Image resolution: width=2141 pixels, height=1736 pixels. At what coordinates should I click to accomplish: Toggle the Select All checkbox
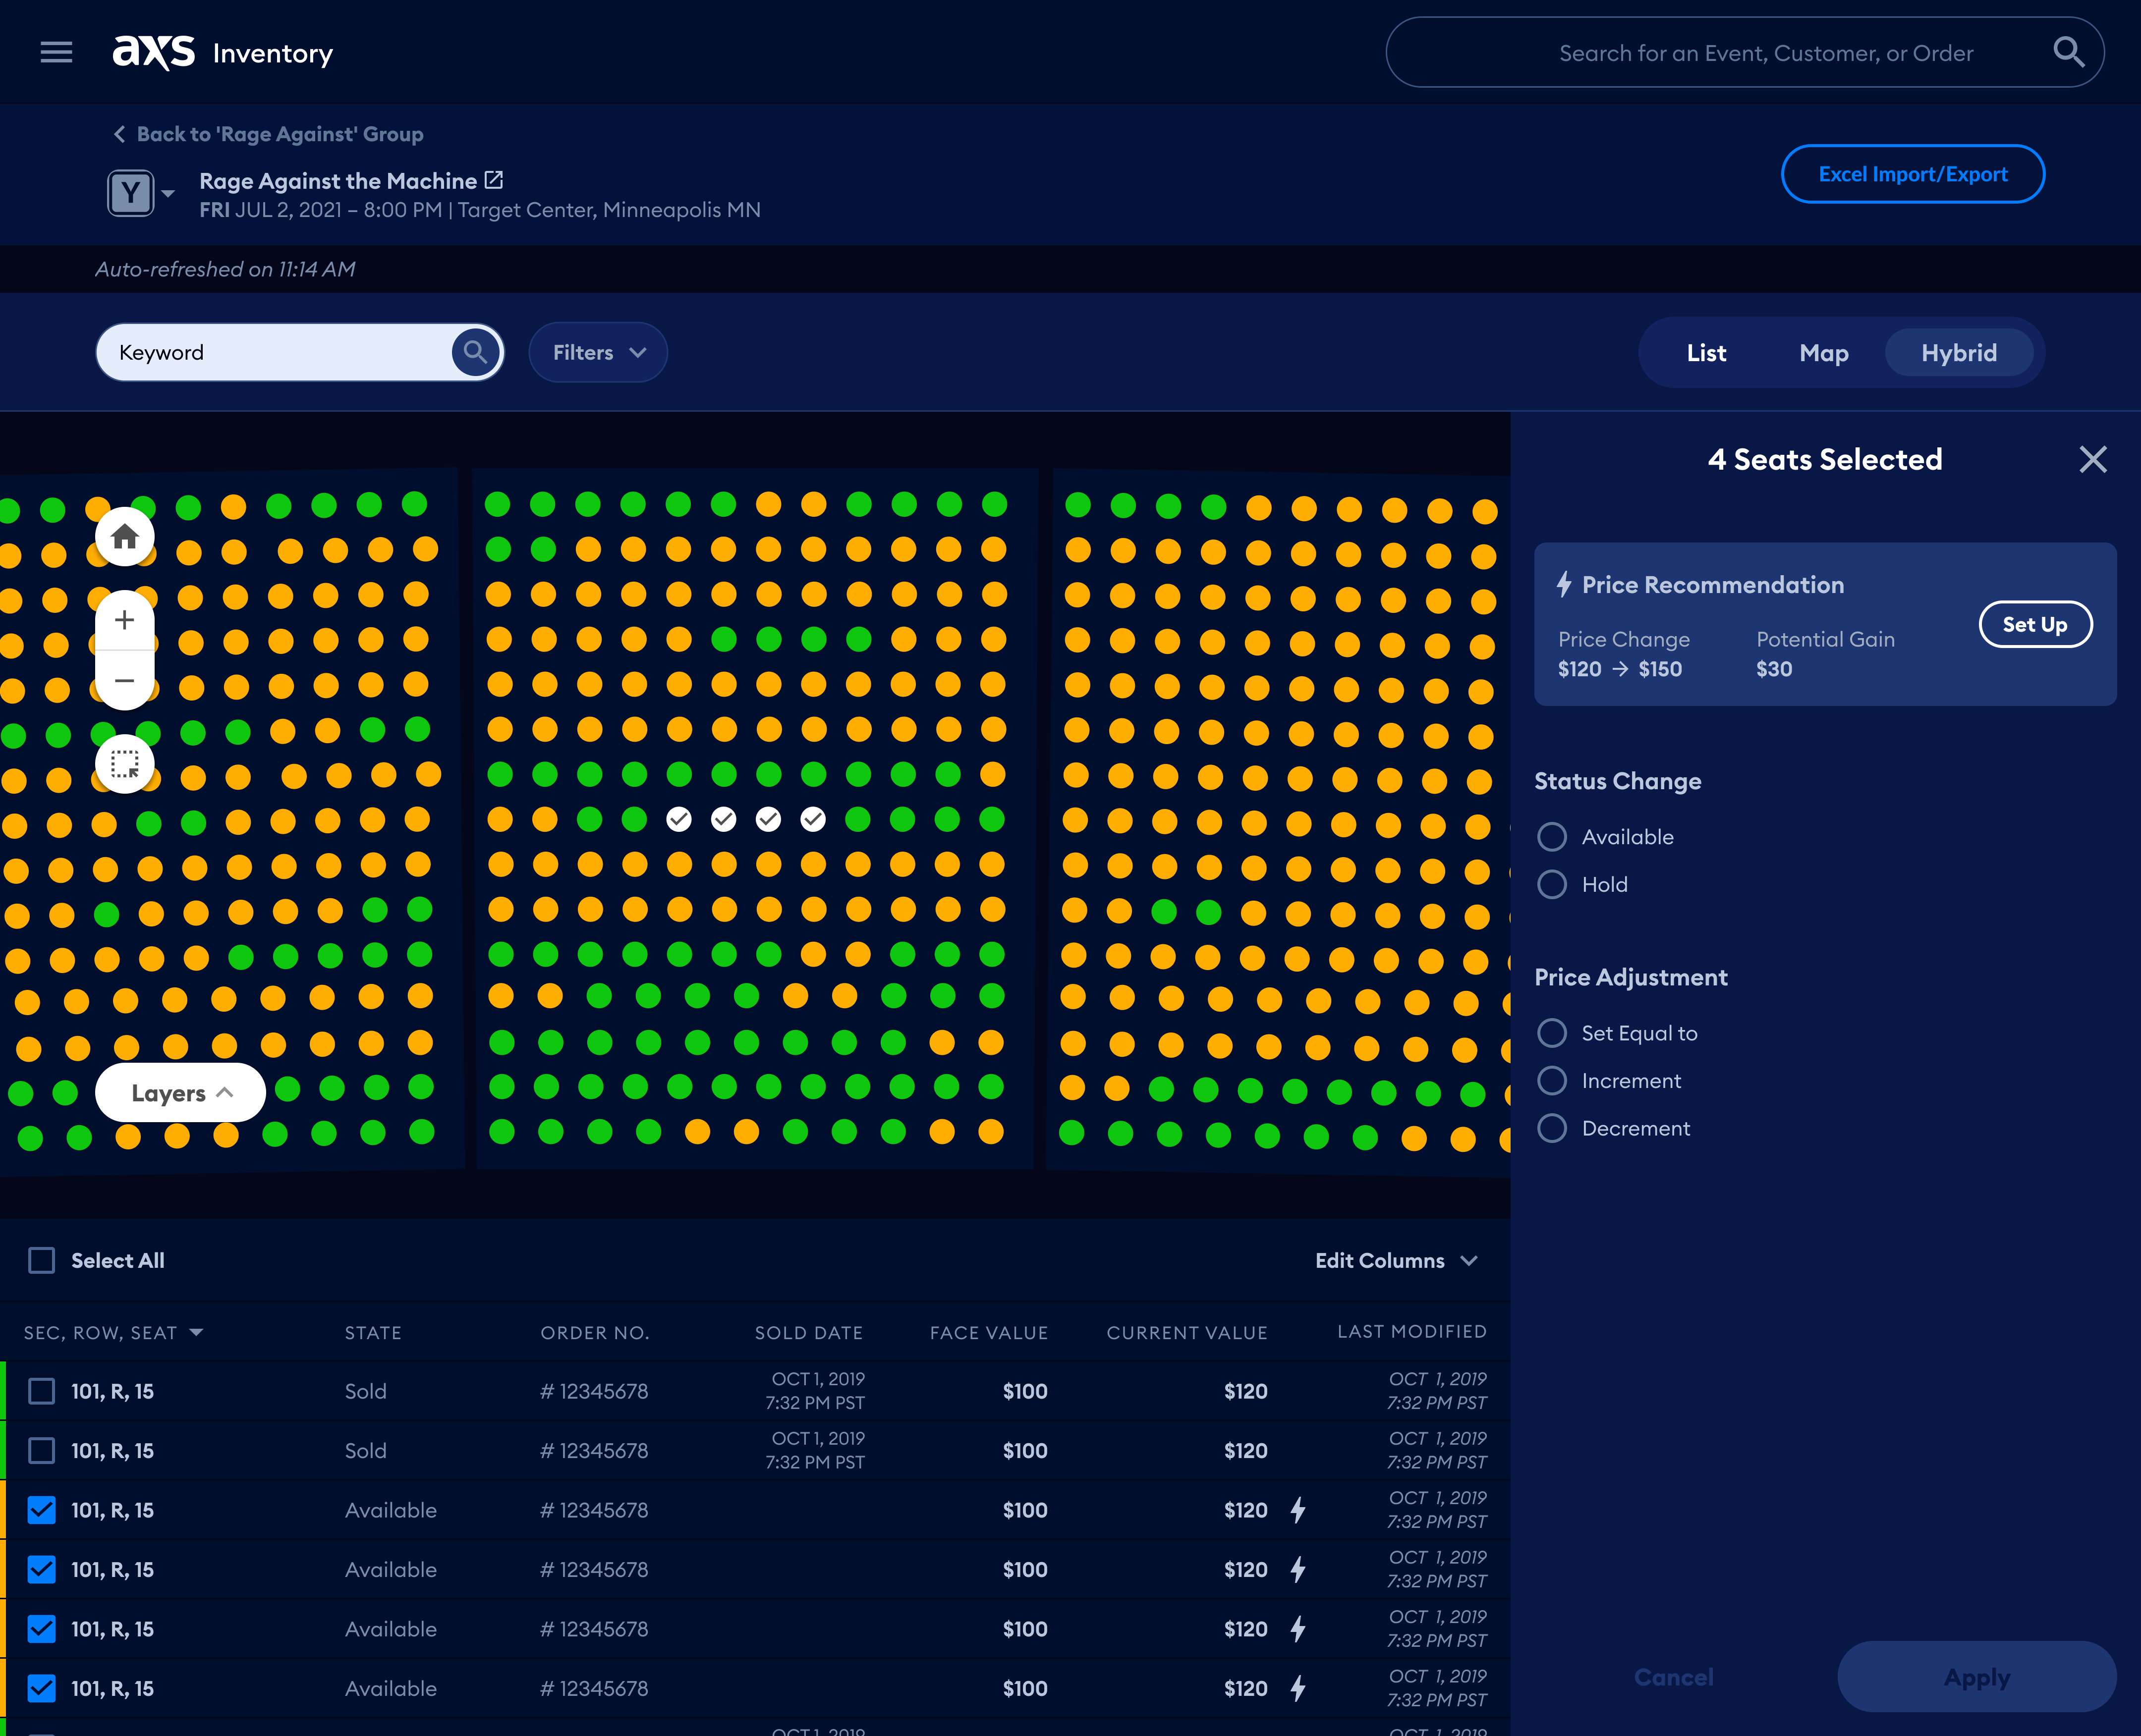[x=41, y=1261]
